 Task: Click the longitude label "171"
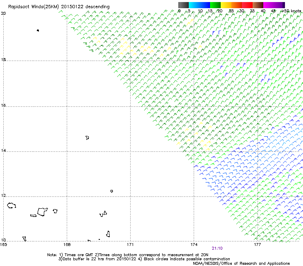click(x=130, y=245)
